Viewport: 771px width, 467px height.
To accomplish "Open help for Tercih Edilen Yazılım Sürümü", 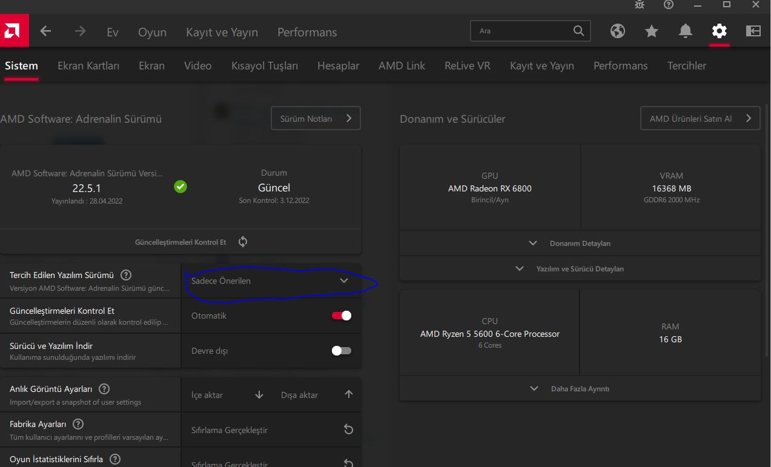I will pyautogui.click(x=126, y=275).
